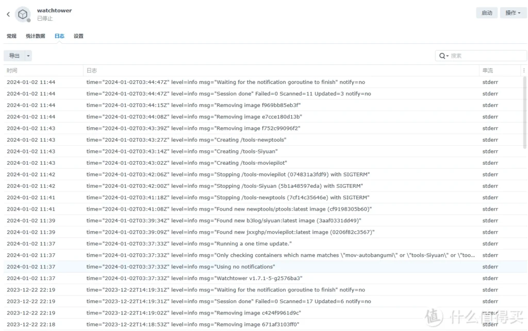This screenshot has width=528, height=331.
Task: Select the 日志 tab
Action: (x=59, y=36)
